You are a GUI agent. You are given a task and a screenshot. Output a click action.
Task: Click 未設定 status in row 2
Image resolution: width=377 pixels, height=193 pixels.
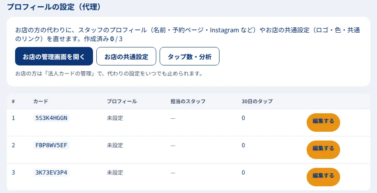[x=115, y=145]
